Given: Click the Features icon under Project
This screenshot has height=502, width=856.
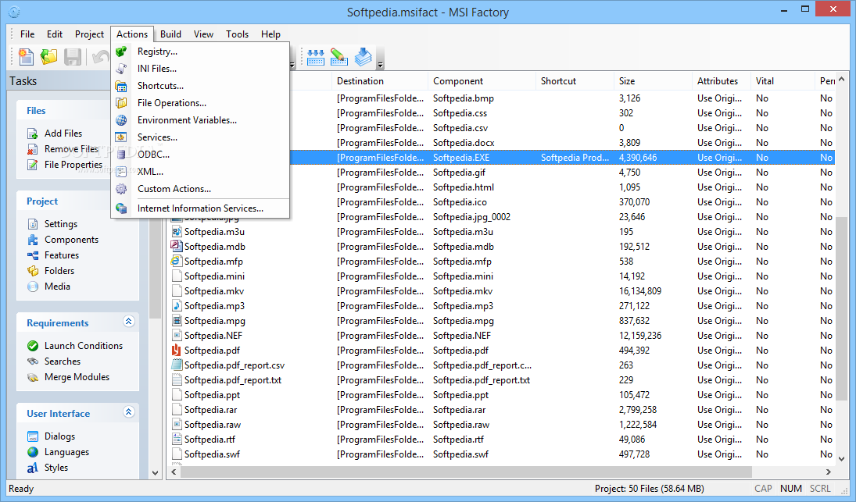Looking at the screenshot, I should coord(33,255).
